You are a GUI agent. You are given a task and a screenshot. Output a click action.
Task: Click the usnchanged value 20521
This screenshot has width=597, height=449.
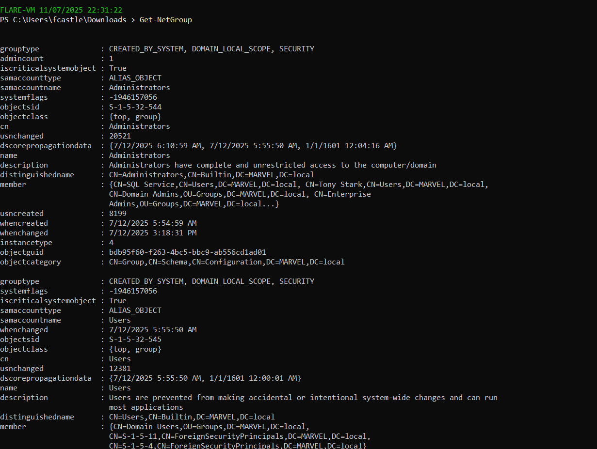tap(120, 136)
